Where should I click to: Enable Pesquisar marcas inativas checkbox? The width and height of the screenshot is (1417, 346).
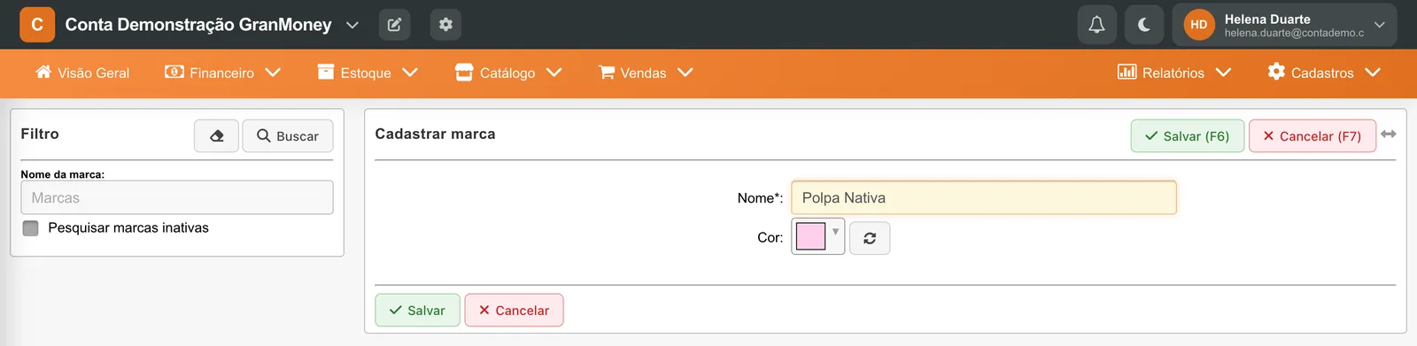[31, 228]
